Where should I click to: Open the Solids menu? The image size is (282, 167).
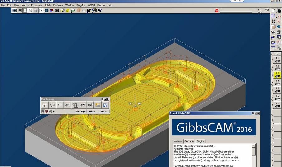click(47, 5)
